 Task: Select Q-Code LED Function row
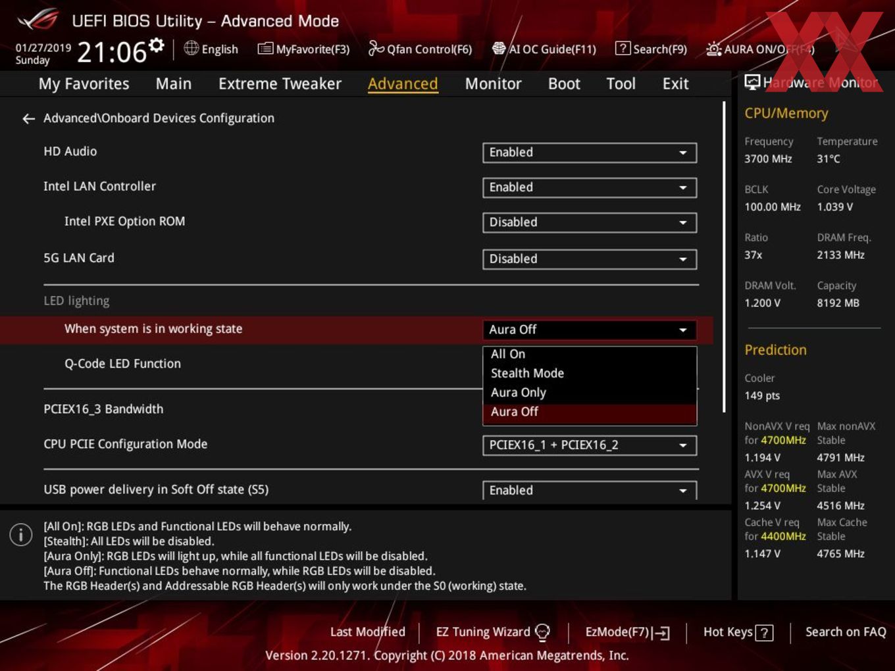pyautogui.click(x=122, y=364)
